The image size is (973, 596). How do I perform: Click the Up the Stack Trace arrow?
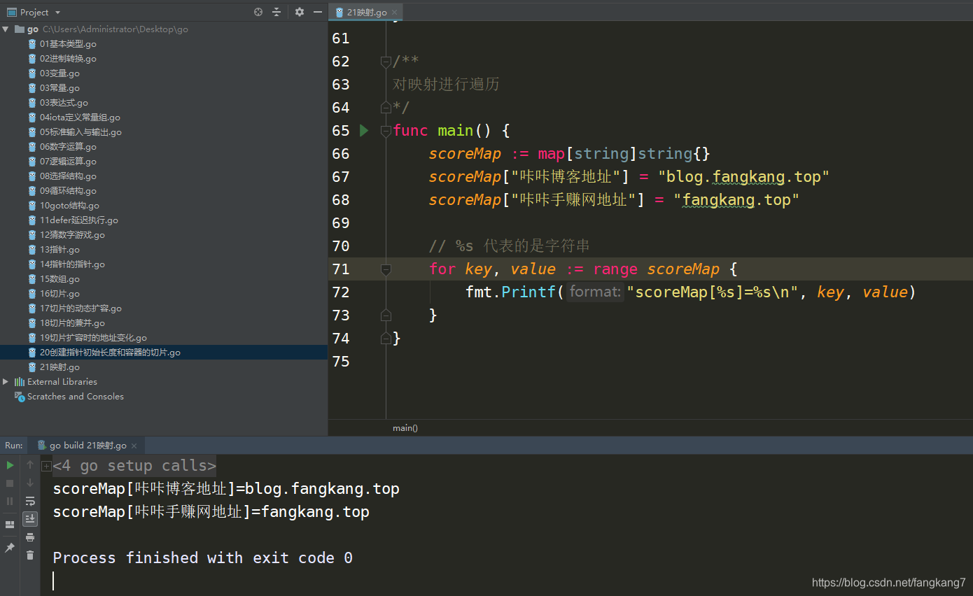click(30, 465)
